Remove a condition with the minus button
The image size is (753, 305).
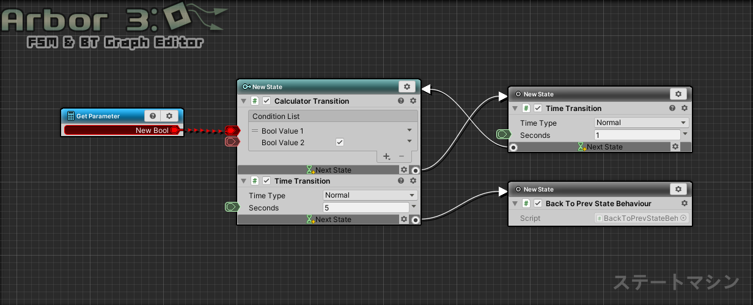pyautogui.click(x=402, y=157)
